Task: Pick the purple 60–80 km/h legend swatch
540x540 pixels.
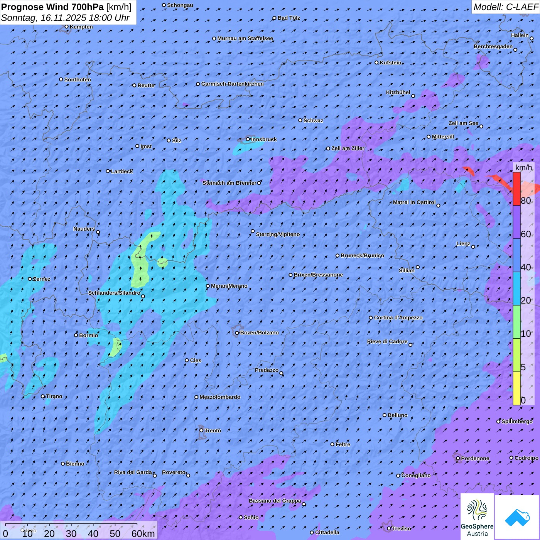Action: point(516,222)
